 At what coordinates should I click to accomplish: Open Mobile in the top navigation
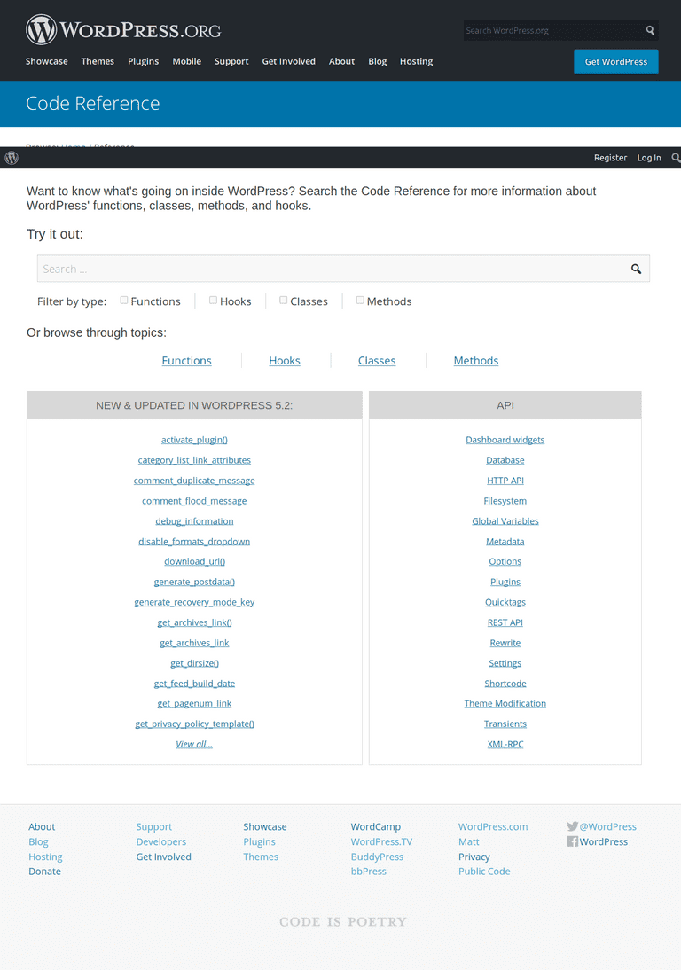tap(187, 61)
